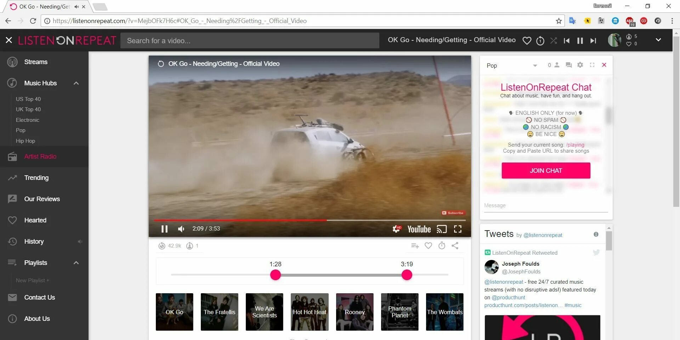Close the sidebar with the X icon
The width and height of the screenshot is (680, 340).
pyautogui.click(x=9, y=40)
